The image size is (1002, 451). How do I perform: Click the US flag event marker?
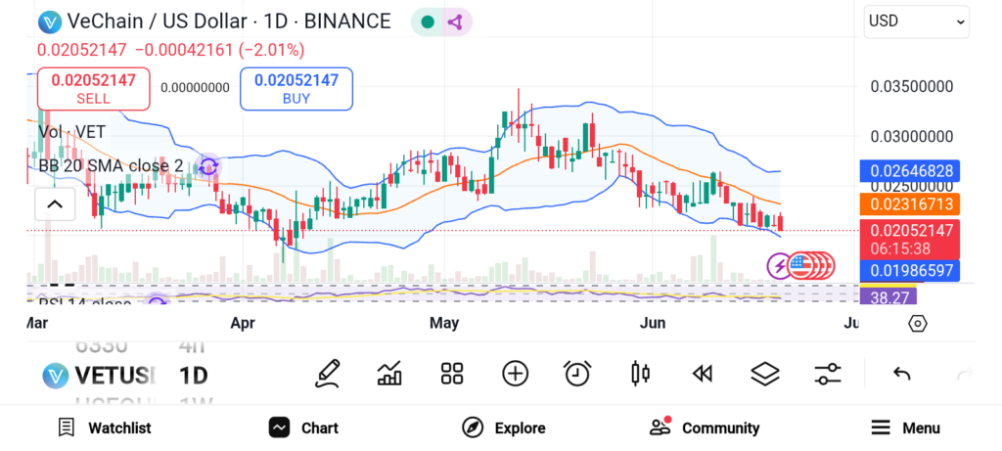(799, 266)
